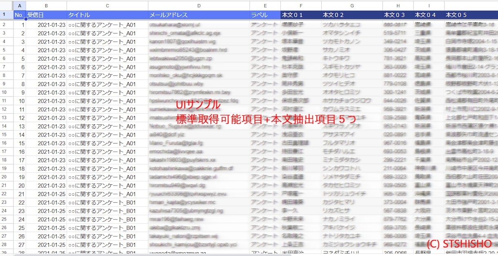Select row header number 2

point(7,24)
